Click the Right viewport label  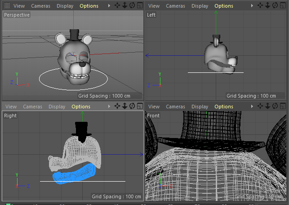tap(10, 116)
